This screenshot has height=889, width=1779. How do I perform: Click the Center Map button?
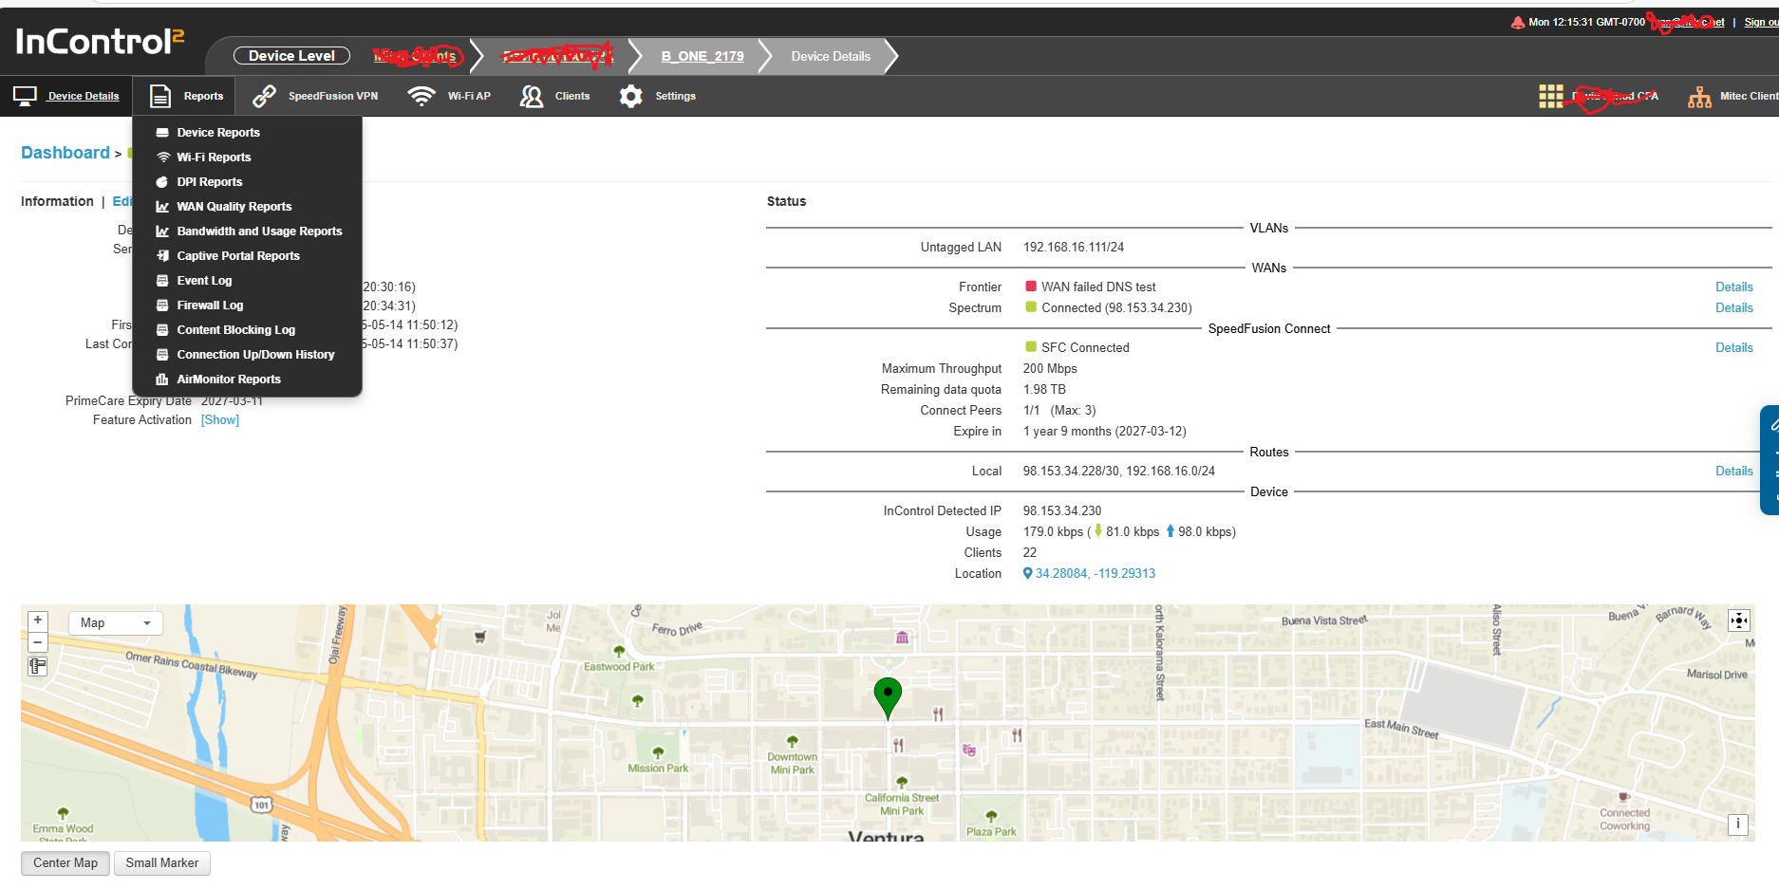point(66,863)
